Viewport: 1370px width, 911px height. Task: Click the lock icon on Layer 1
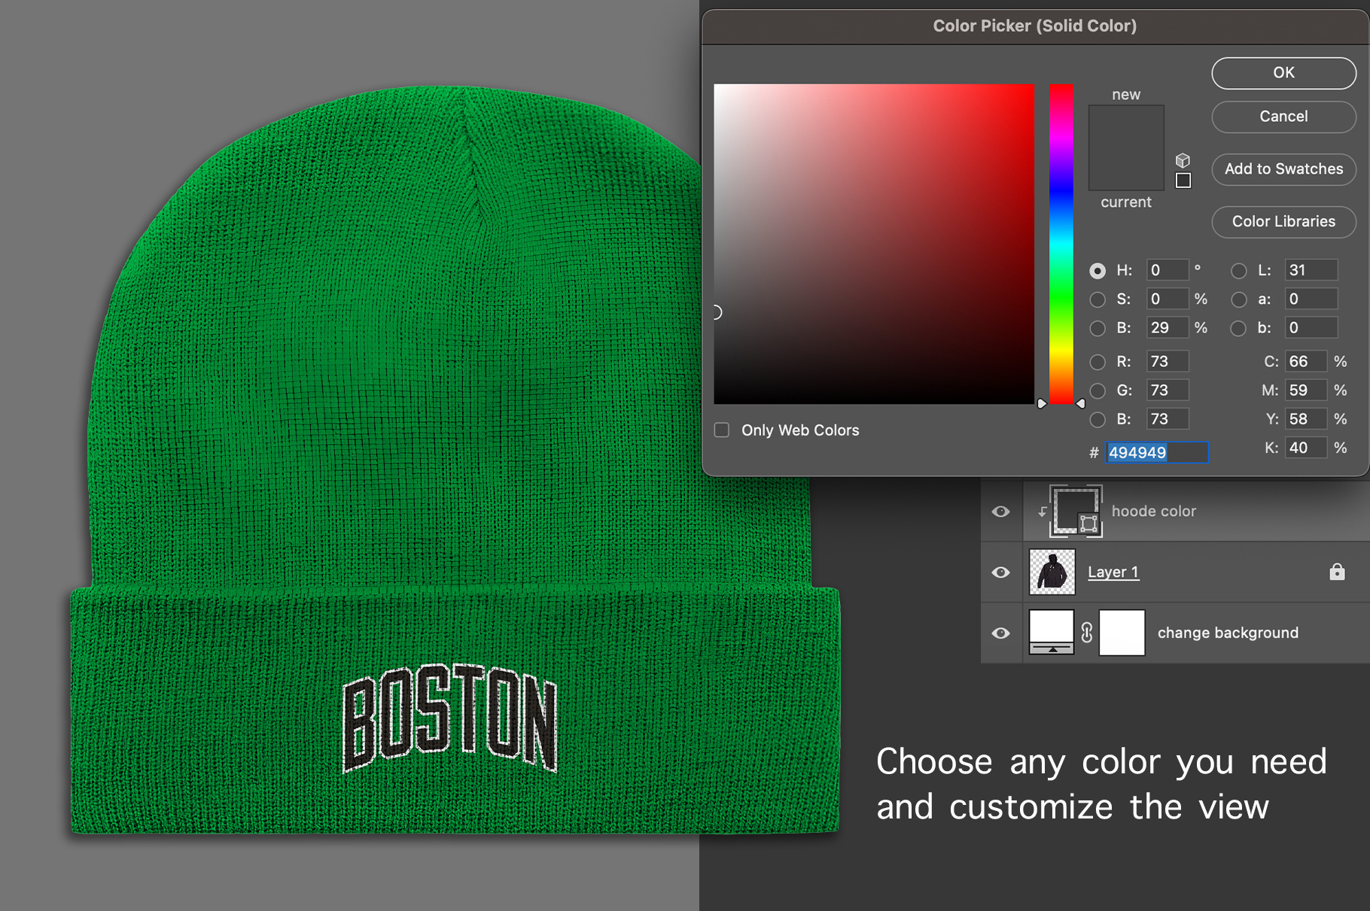[1336, 572]
